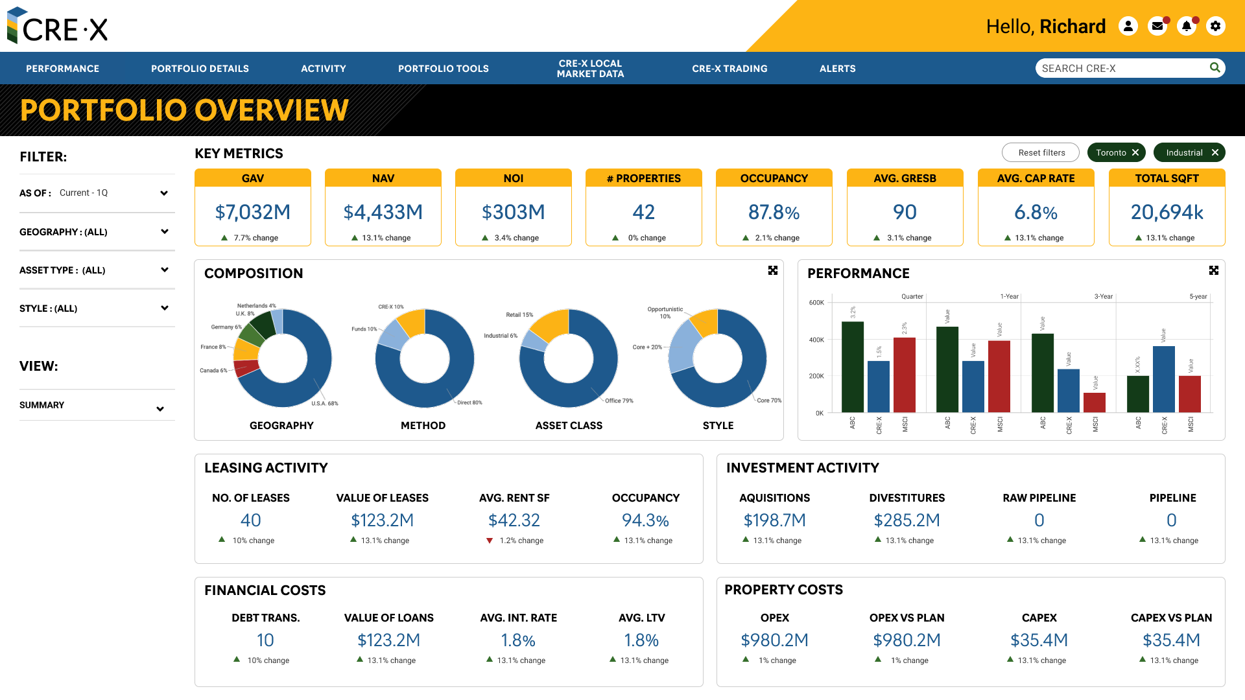Image resolution: width=1245 pixels, height=700 pixels.
Task: Expand the PERFORMANCE chart to fullscreen
Action: click(1214, 270)
